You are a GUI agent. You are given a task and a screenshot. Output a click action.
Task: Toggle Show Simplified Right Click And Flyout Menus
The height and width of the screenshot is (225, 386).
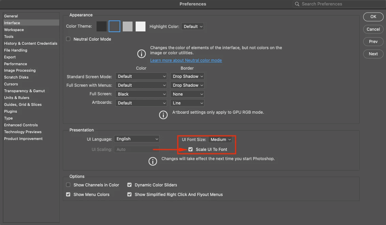click(129, 194)
